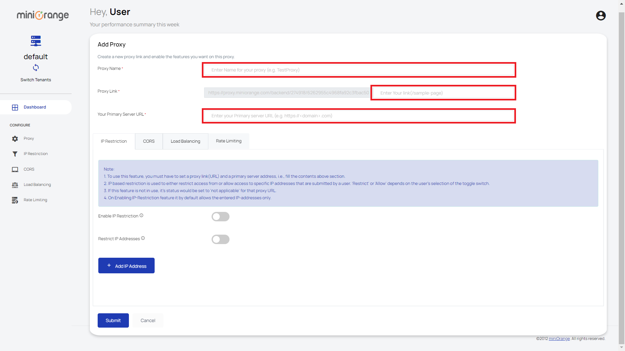Click the Load Balancing scale icon
The height and width of the screenshot is (351, 625).
coord(15,184)
